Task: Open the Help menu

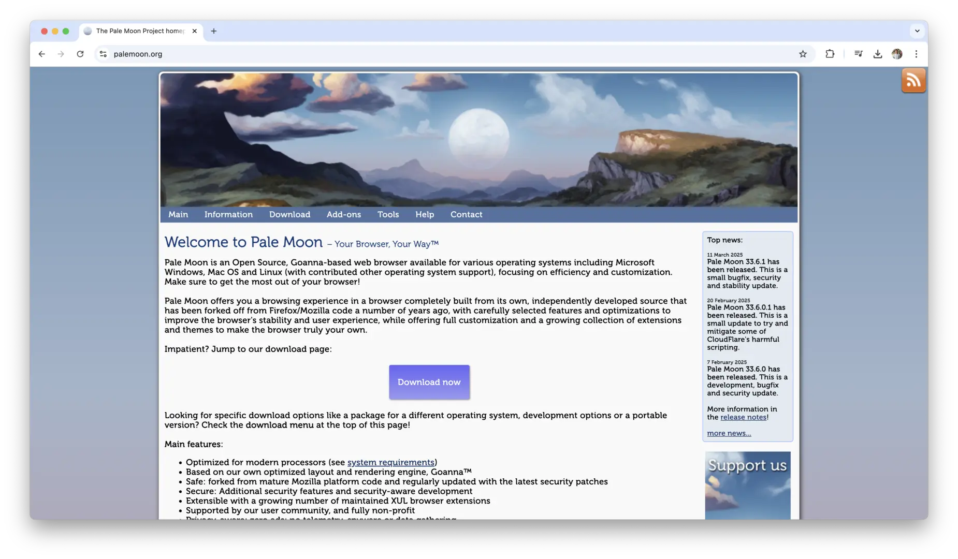Action: [425, 214]
